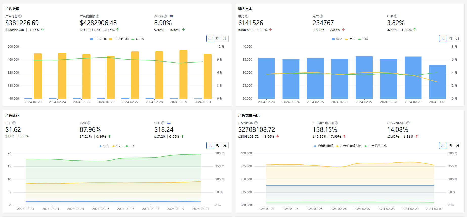467x217 pixels.
Task: Toggle 广告花费占比 legend series
Action: click(x=375, y=146)
